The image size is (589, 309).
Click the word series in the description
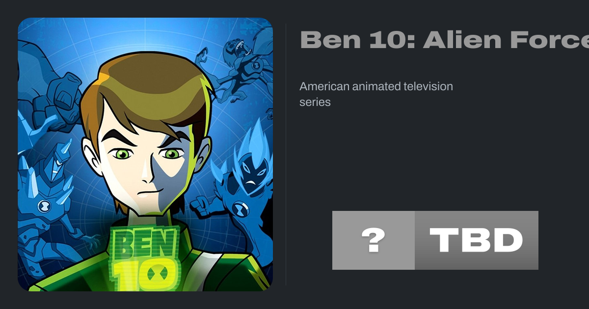coord(315,102)
